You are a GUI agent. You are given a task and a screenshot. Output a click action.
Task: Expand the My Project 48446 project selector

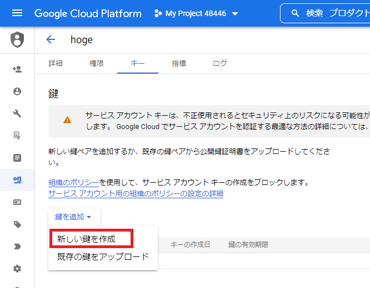coord(196,13)
